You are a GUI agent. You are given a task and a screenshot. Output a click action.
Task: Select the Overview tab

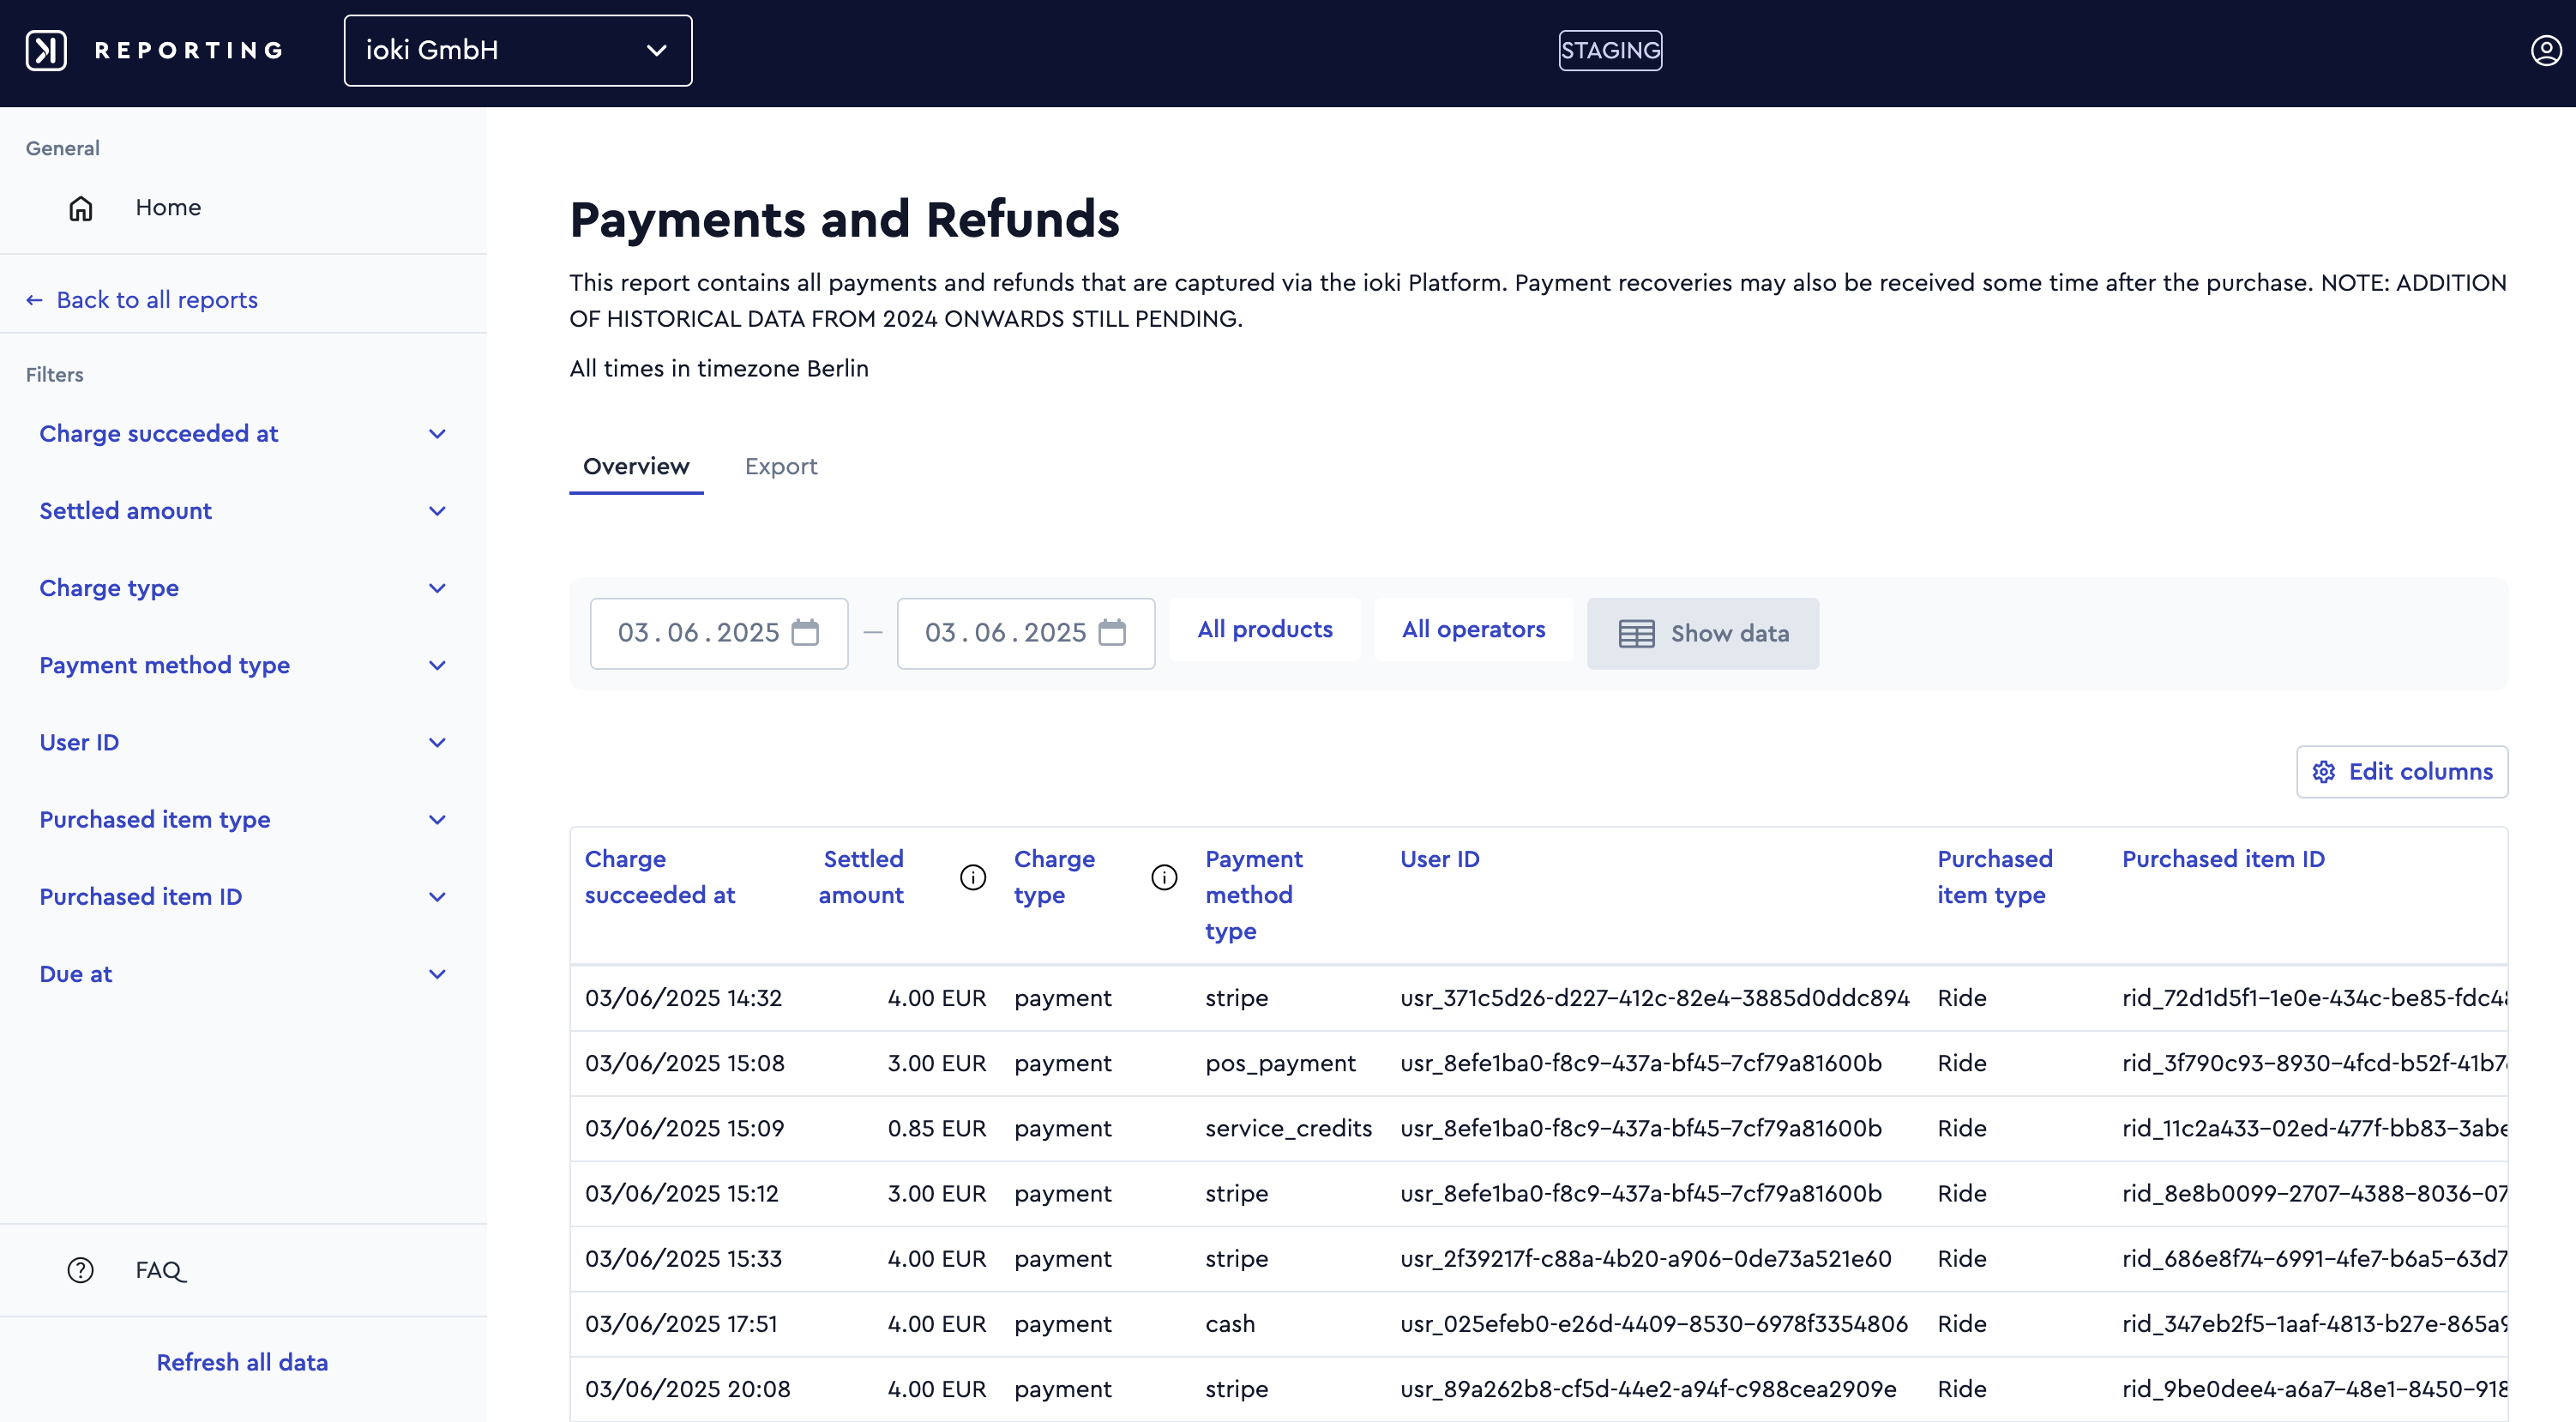[636, 467]
